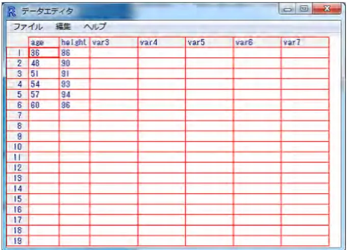The image size is (348, 250).
Task: Select height cell containing 91
Action: coord(74,74)
